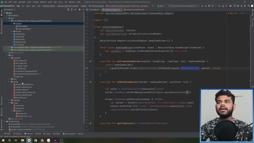Select MainActivity in the project tree
The width and height of the screenshot is (254, 143).
[20, 39]
